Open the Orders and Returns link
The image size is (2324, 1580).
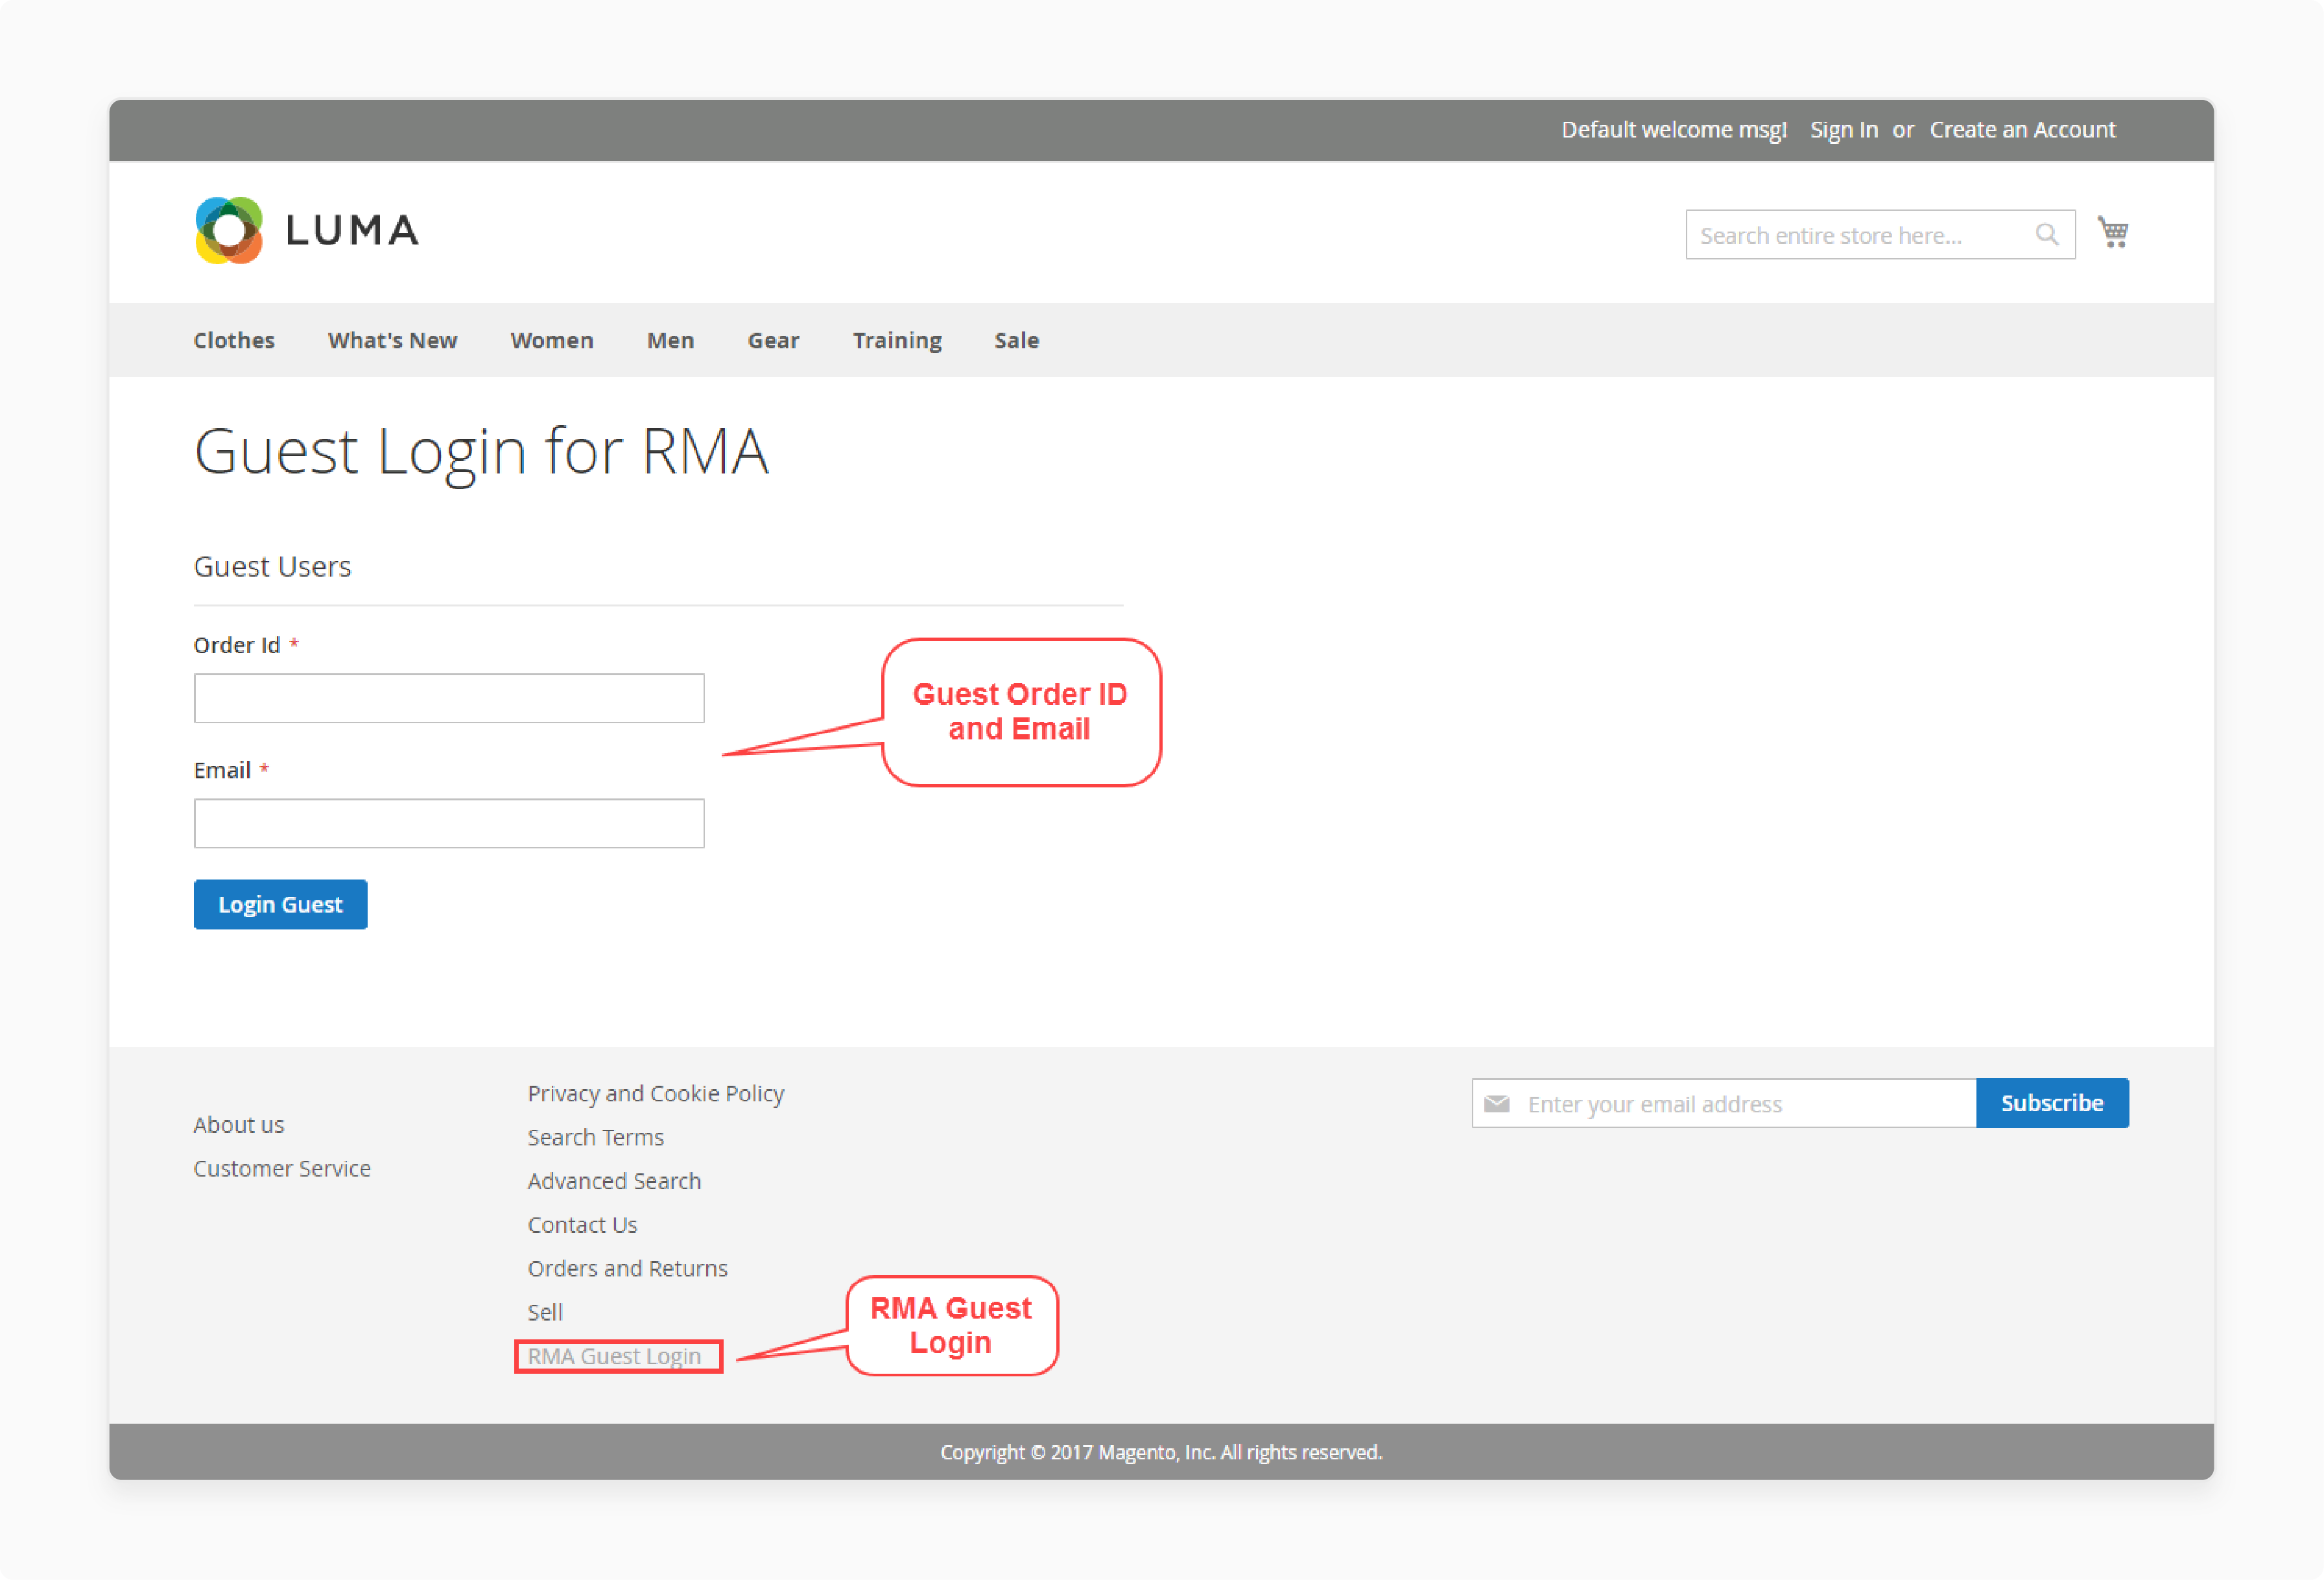pyautogui.click(x=627, y=1268)
